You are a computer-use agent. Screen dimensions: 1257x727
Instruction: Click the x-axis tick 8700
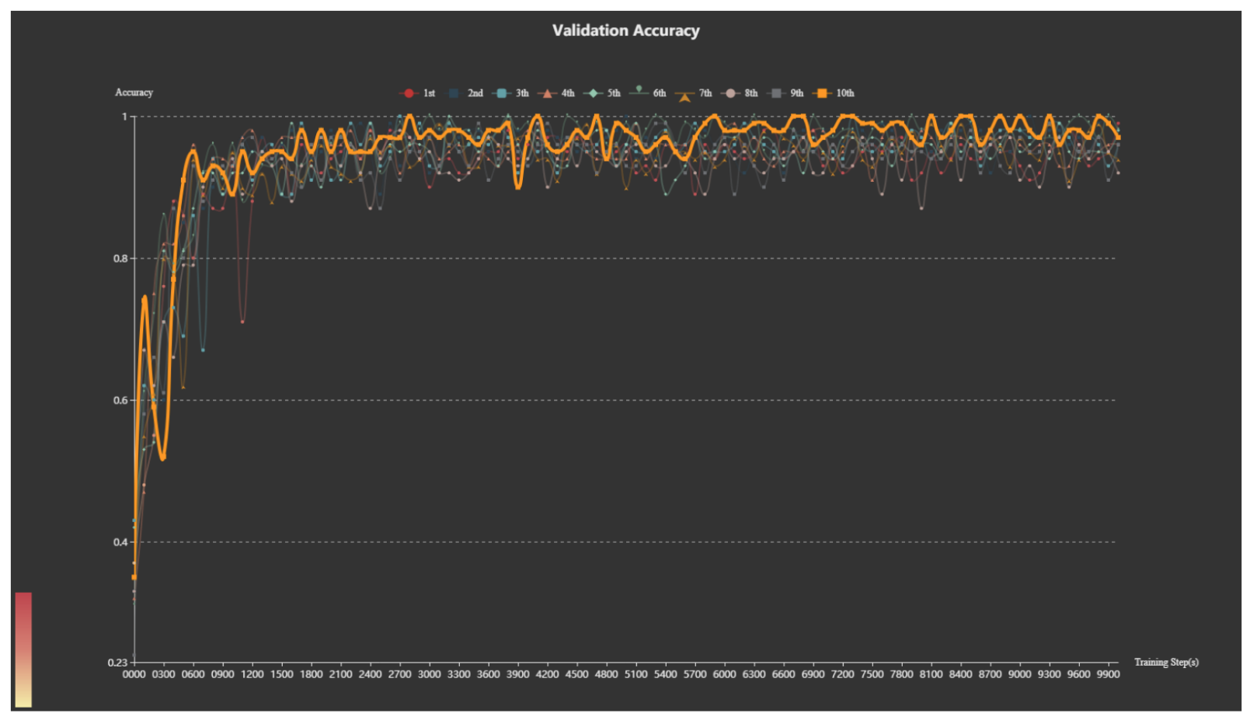(x=990, y=675)
